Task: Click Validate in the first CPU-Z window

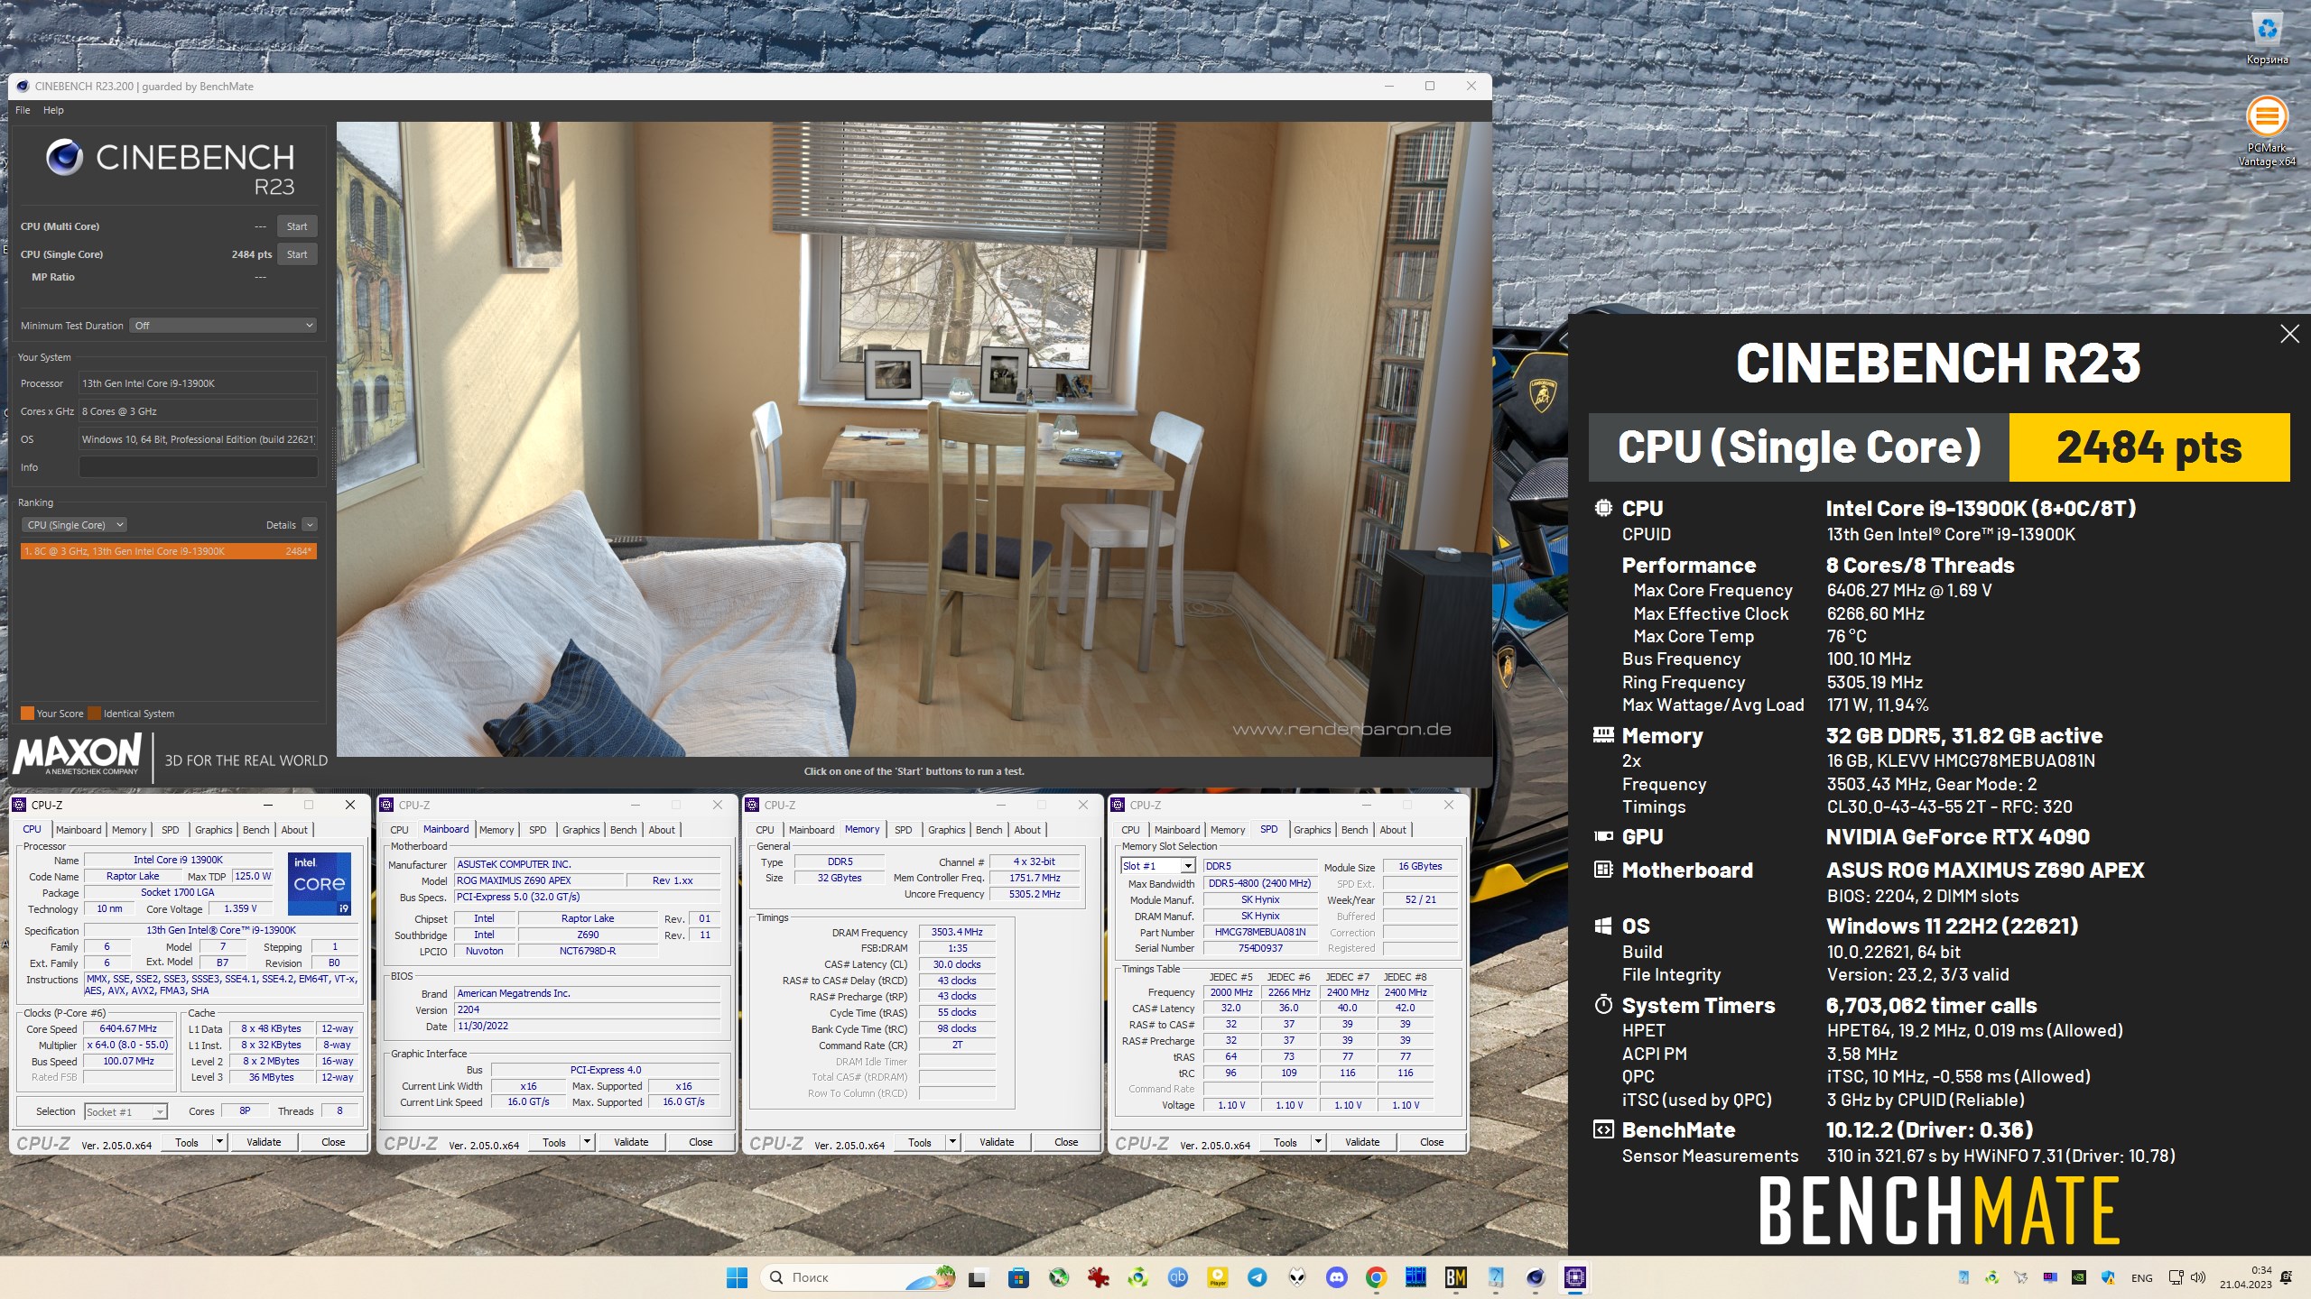Action: click(264, 1142)
